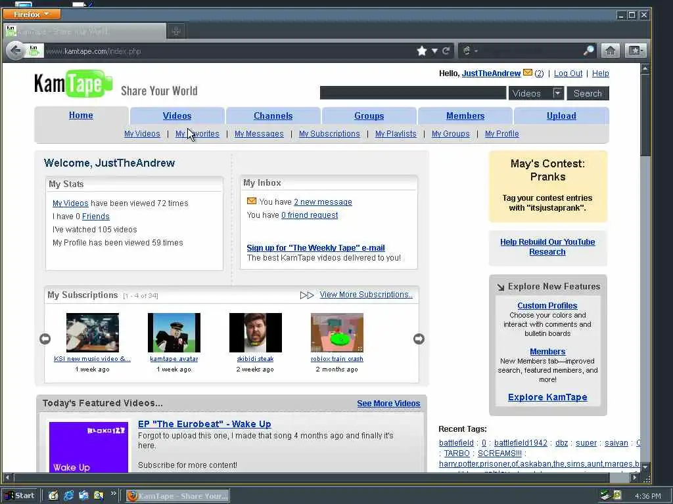Open My Groups in sub-navigation

451,134
